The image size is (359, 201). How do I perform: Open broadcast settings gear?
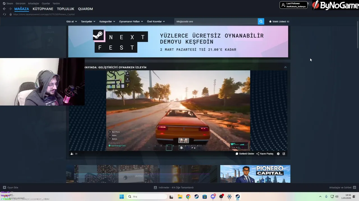click(x=278, y=154)
